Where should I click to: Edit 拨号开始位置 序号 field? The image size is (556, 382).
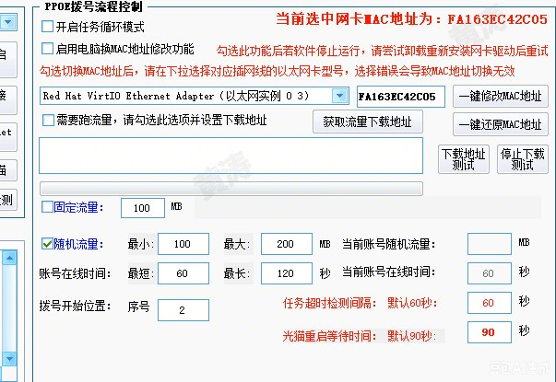(x=183, y=310)
